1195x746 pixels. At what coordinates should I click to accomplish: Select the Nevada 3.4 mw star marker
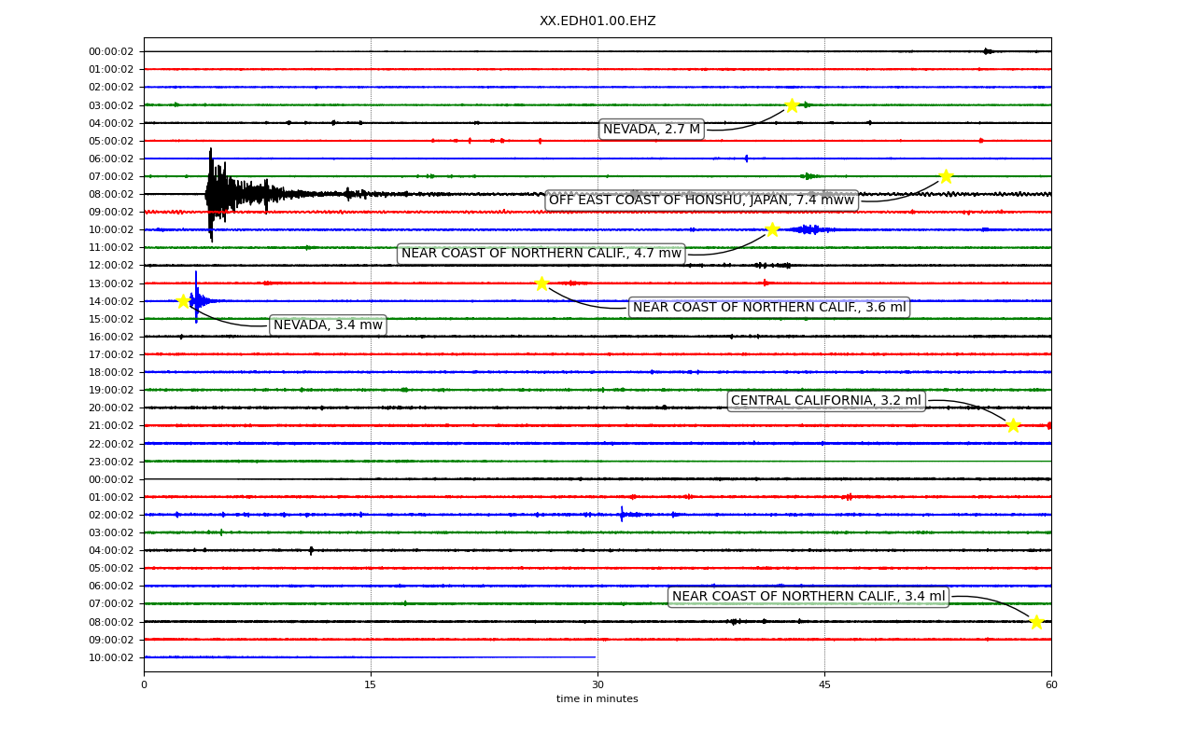coord(183,301)
